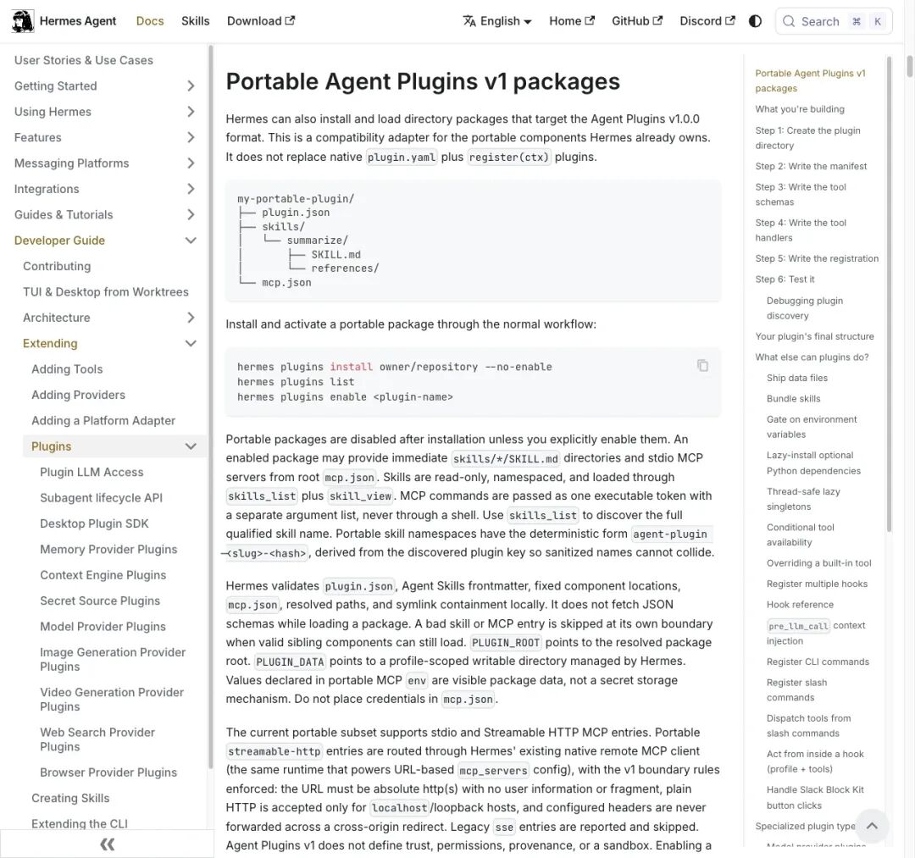This screenshot has height=858, width=915.
Task: Click the Hermes Agent logo icon
Action: [x=23, y=21]
